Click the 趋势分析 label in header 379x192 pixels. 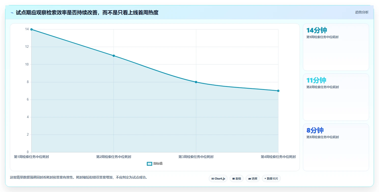(x=362, y=12)
